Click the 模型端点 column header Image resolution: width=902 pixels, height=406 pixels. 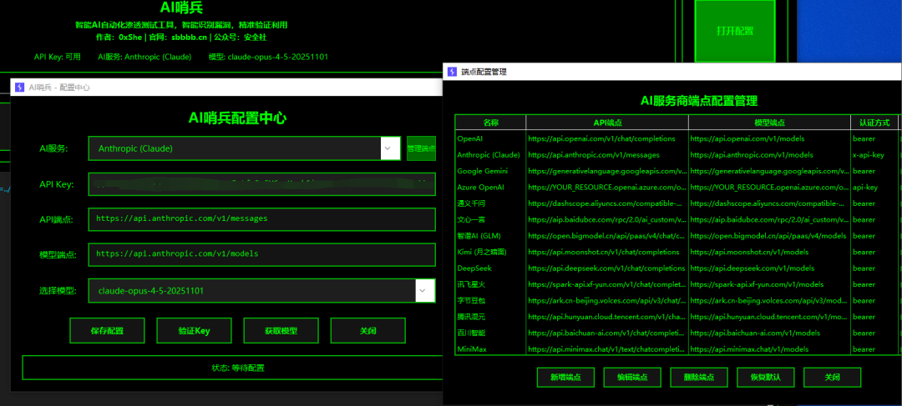click(x=770, y=123)
